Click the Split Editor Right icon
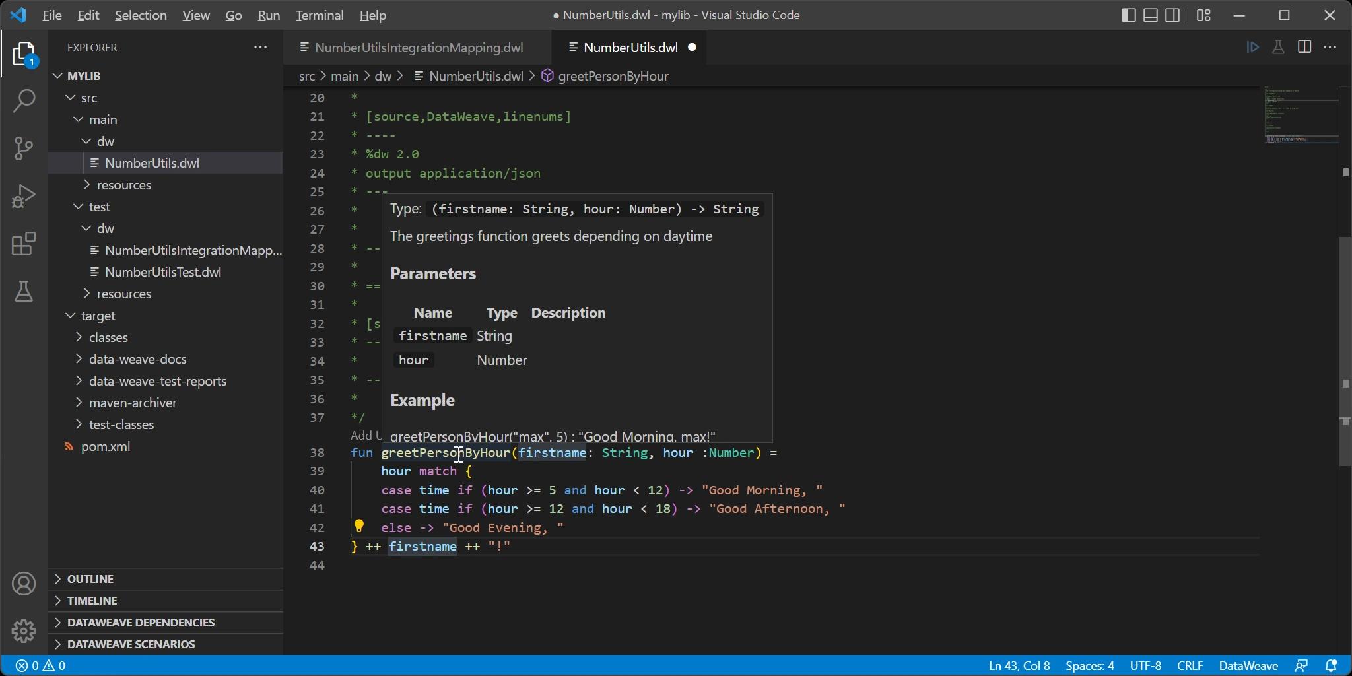 pyautogui.click(x=1304, y=48)
